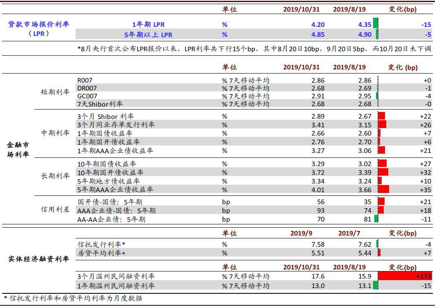435x307 pixels.
Task: Select the 信托发行利率* row label
Action: [x=101, y=244]
